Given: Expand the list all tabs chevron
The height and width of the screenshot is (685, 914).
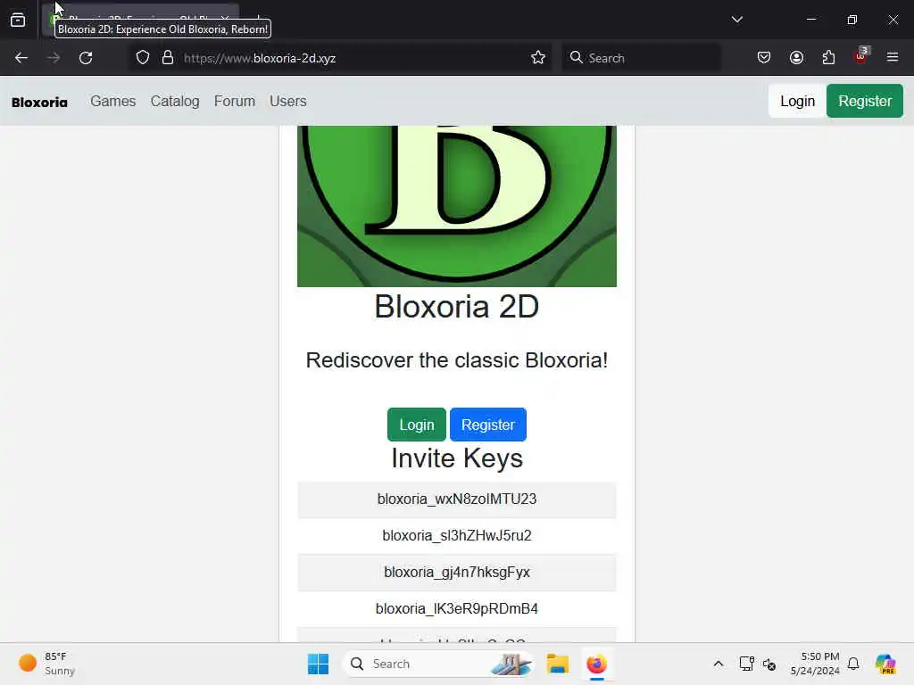Looking at the screenshot, I should [736, 20].
